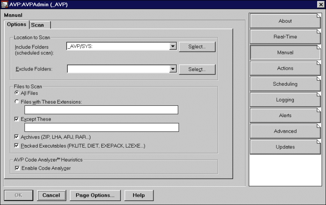Open the Actions page
This screenshot has width=326, height=205.
point(285,68)
